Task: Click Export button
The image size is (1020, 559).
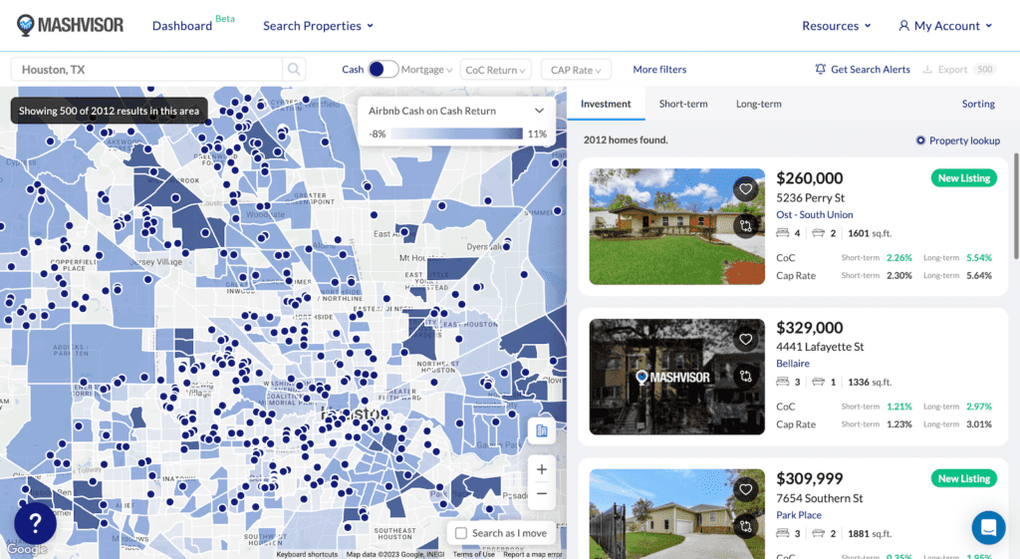Action: 959,69
